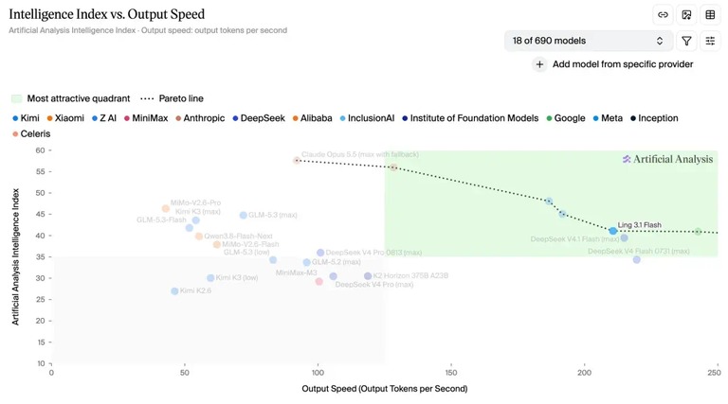Select Claude Opus 5.5 data point
Image resolution: width=728 pixels, height=404 pixels.
click(x=297, y=161)
